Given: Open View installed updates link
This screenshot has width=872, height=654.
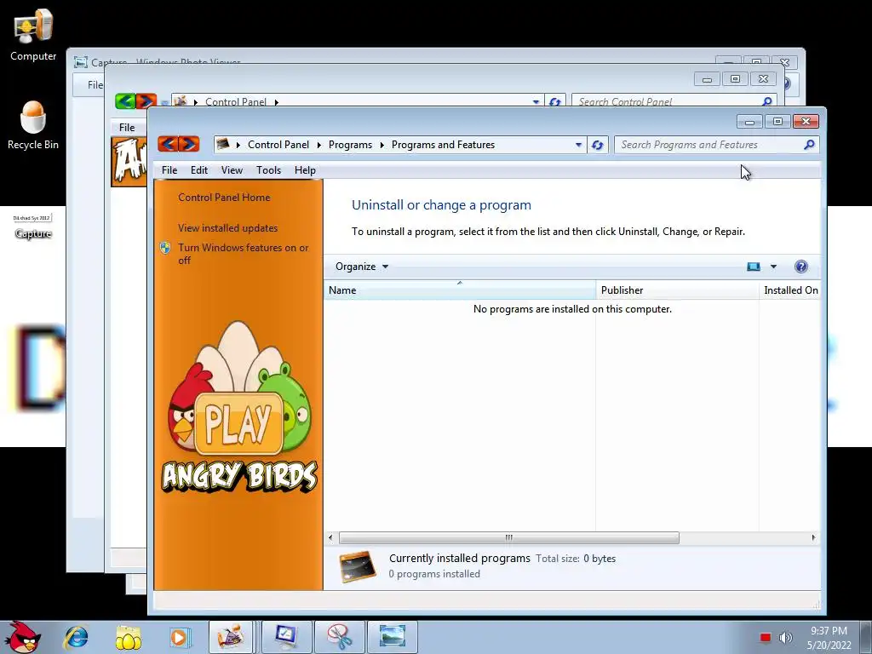Looking at the screenshot, I should 227,228.
